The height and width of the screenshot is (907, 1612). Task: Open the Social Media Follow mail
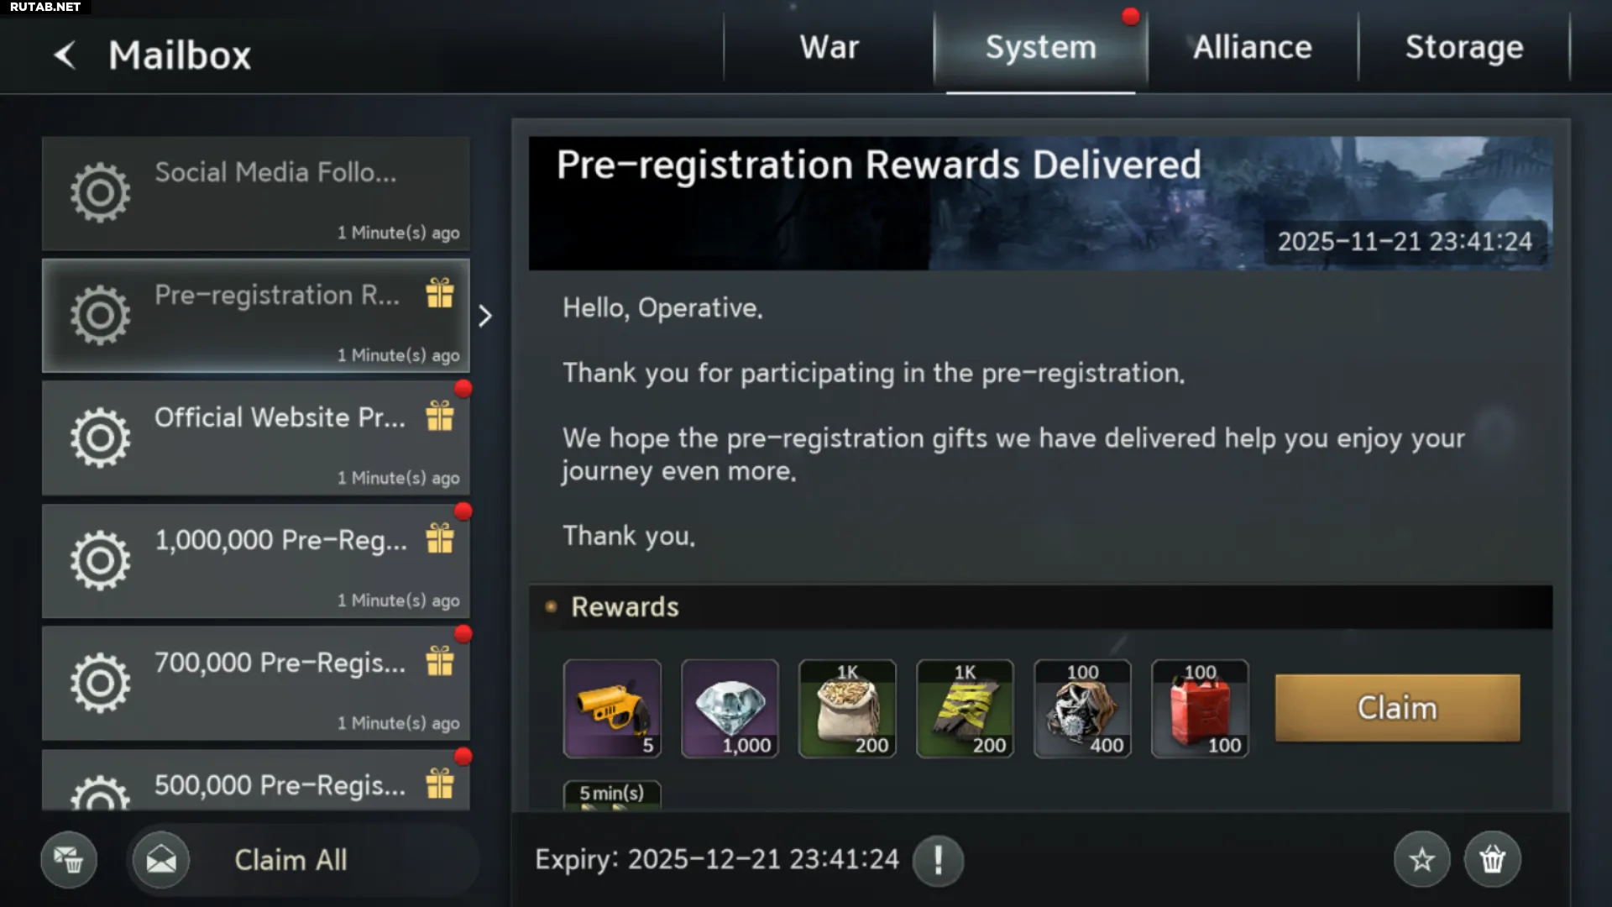coord(256,194)
